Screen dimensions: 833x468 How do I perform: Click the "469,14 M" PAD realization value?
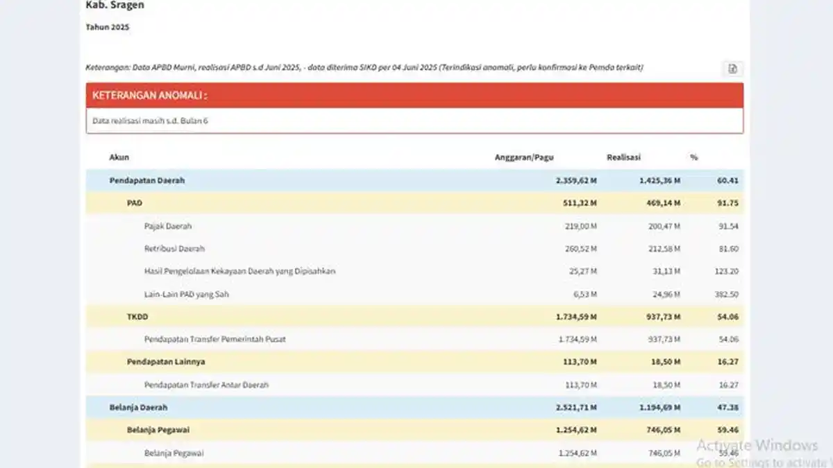(x=663, y=203)
